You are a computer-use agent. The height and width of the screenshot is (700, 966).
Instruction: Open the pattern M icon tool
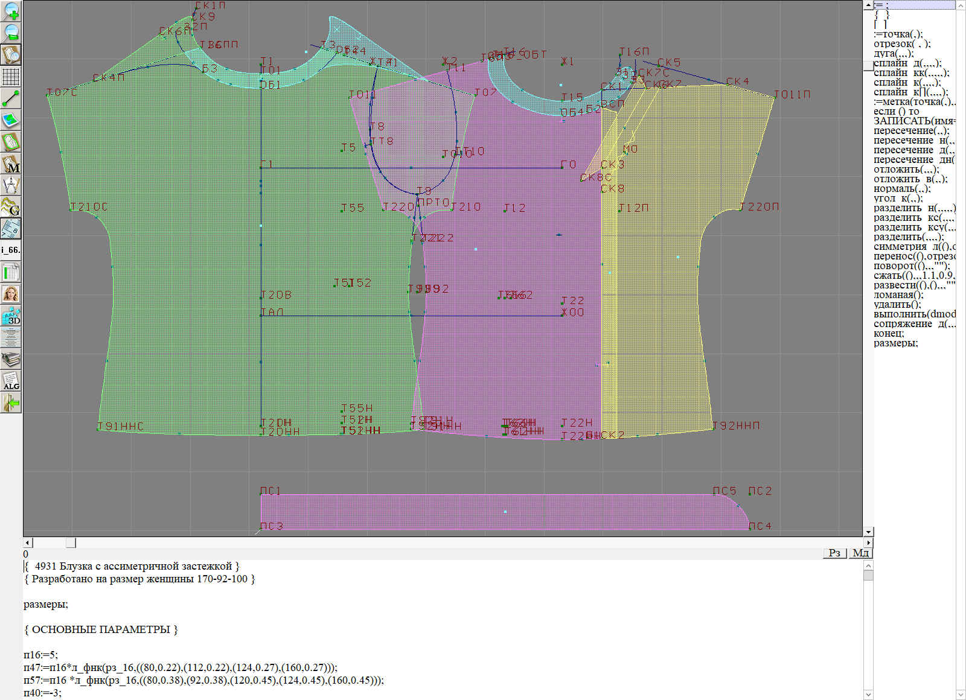pos(11,164)
